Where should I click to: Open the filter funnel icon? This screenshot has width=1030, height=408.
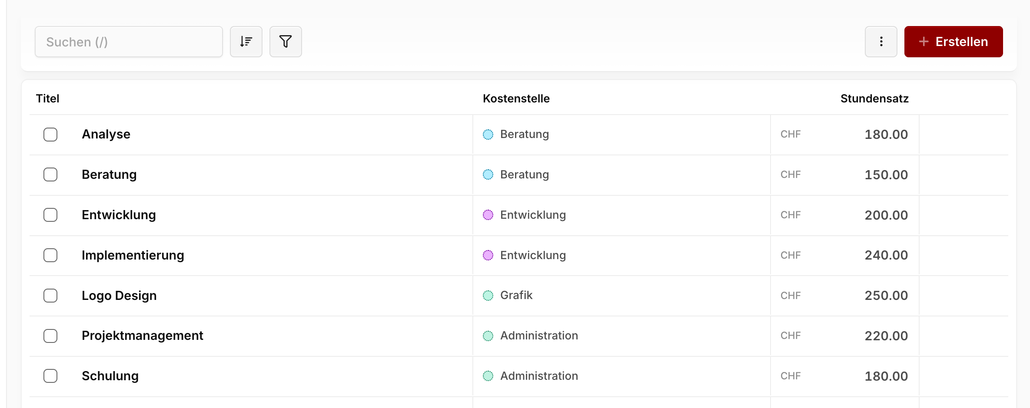point(286,42)
